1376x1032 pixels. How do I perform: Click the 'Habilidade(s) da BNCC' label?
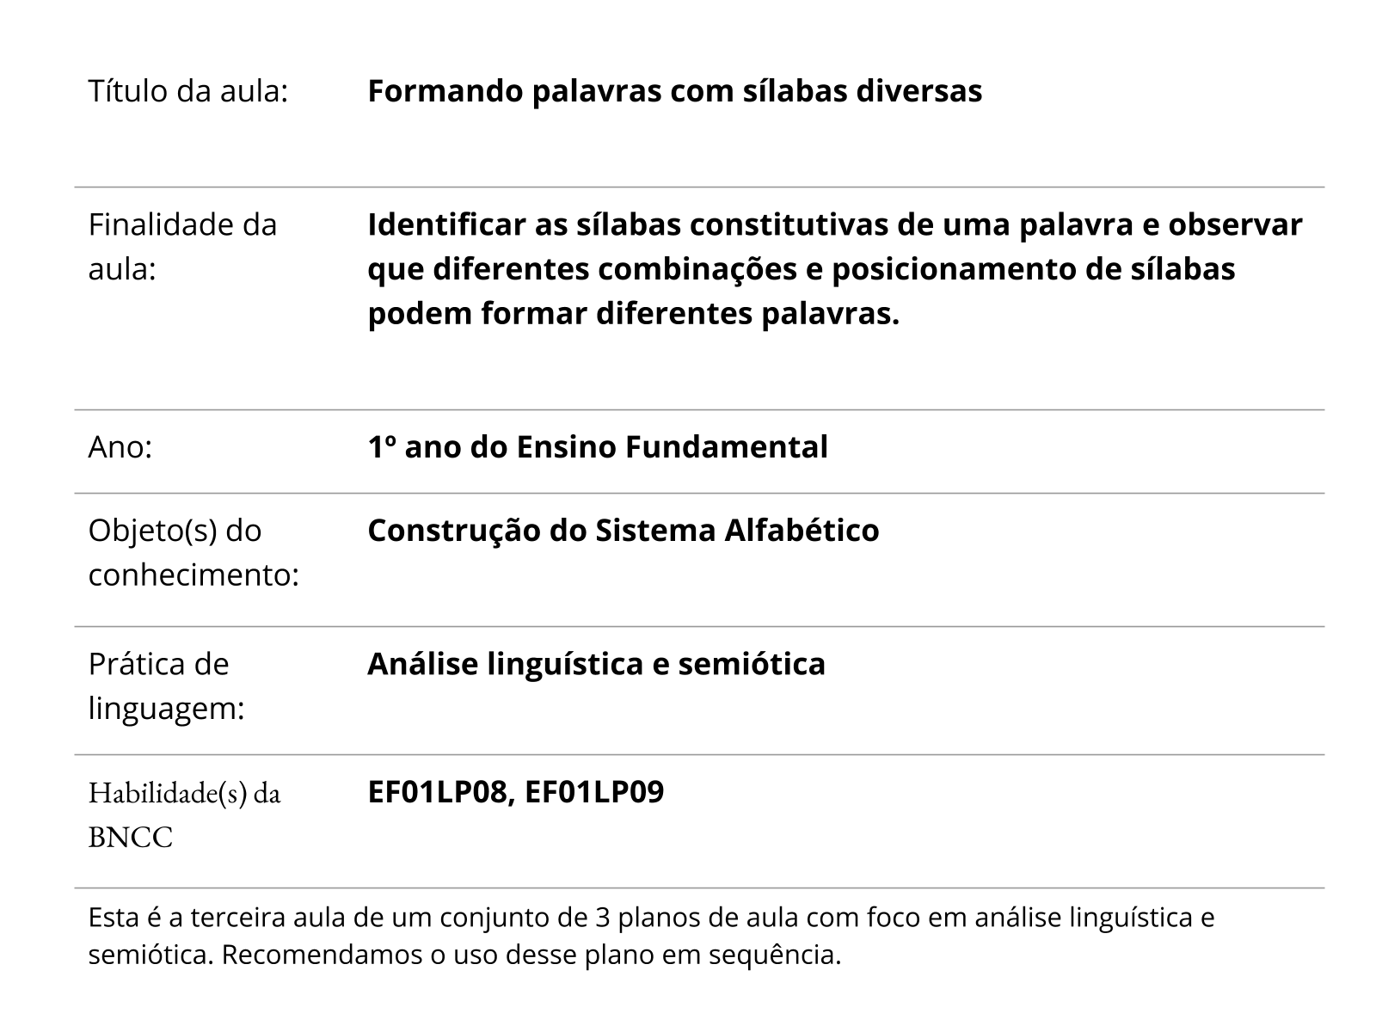click(x=185, y=814)
